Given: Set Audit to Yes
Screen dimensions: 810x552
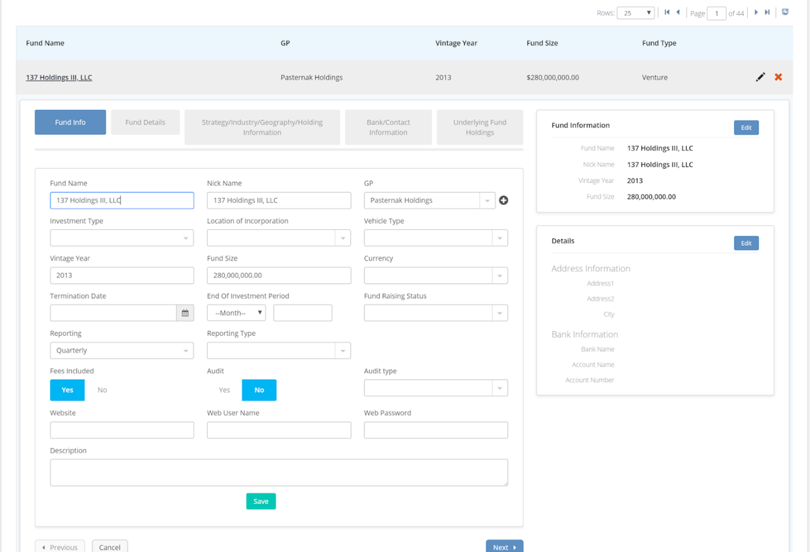Looking at the screenshot, I should click(224, 390).
